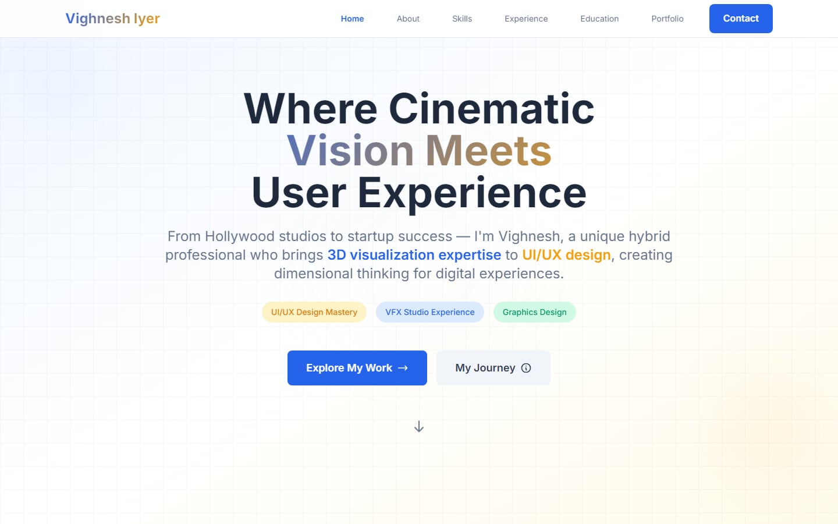Viewport: 838px width, 524px height.
Task: Click the heading line "Where Cinematic"
Action: (419, 109)
